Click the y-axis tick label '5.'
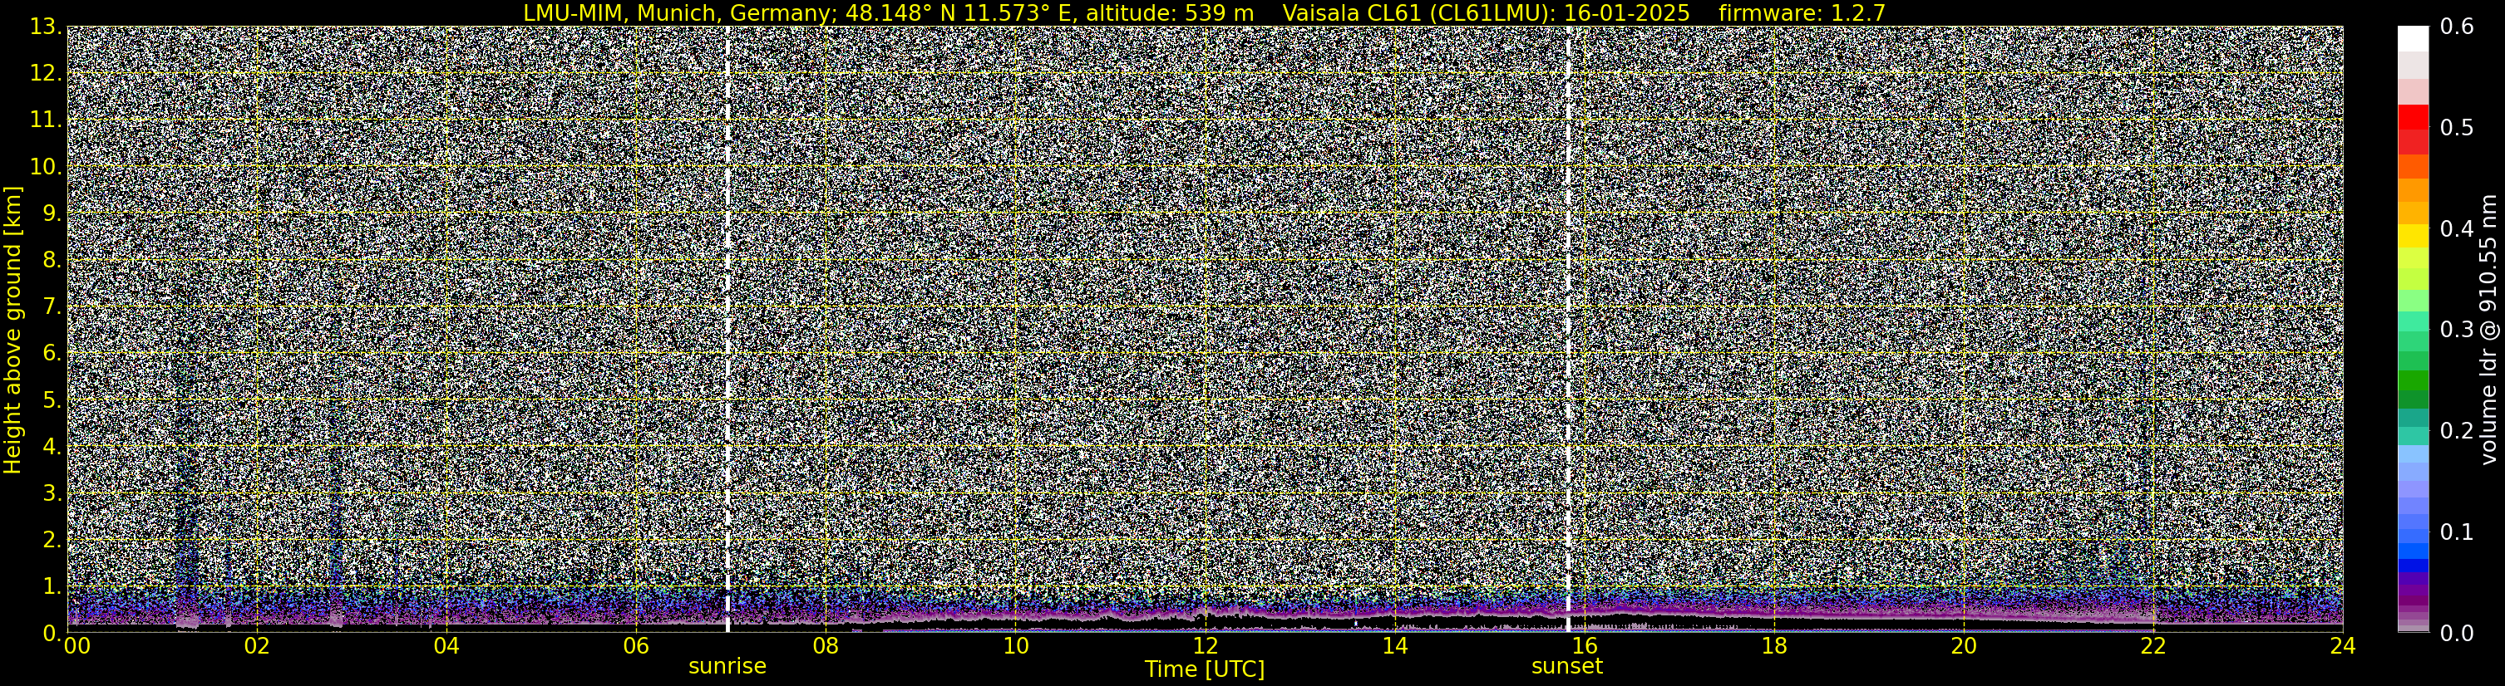This screenshot has width=2505, height=686. click(x=52, y=400)
